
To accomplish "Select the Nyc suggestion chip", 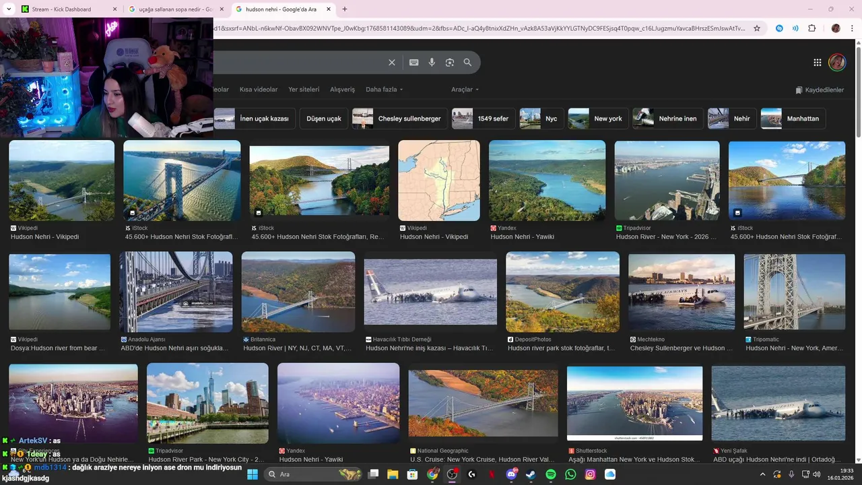I will tap(541, 119).
